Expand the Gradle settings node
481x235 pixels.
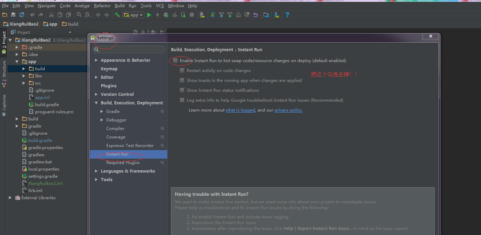[x=102, y=111]
